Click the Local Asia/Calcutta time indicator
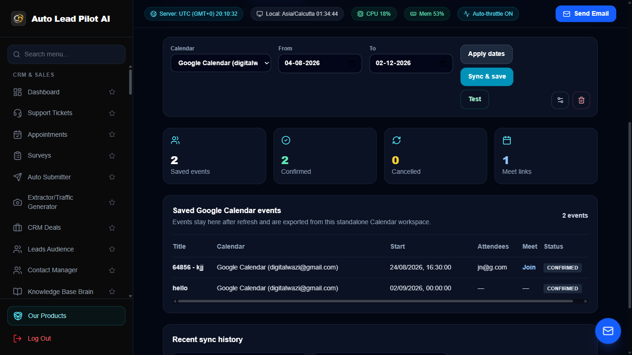Screen dimensions: 632x355 coord(297,14)
